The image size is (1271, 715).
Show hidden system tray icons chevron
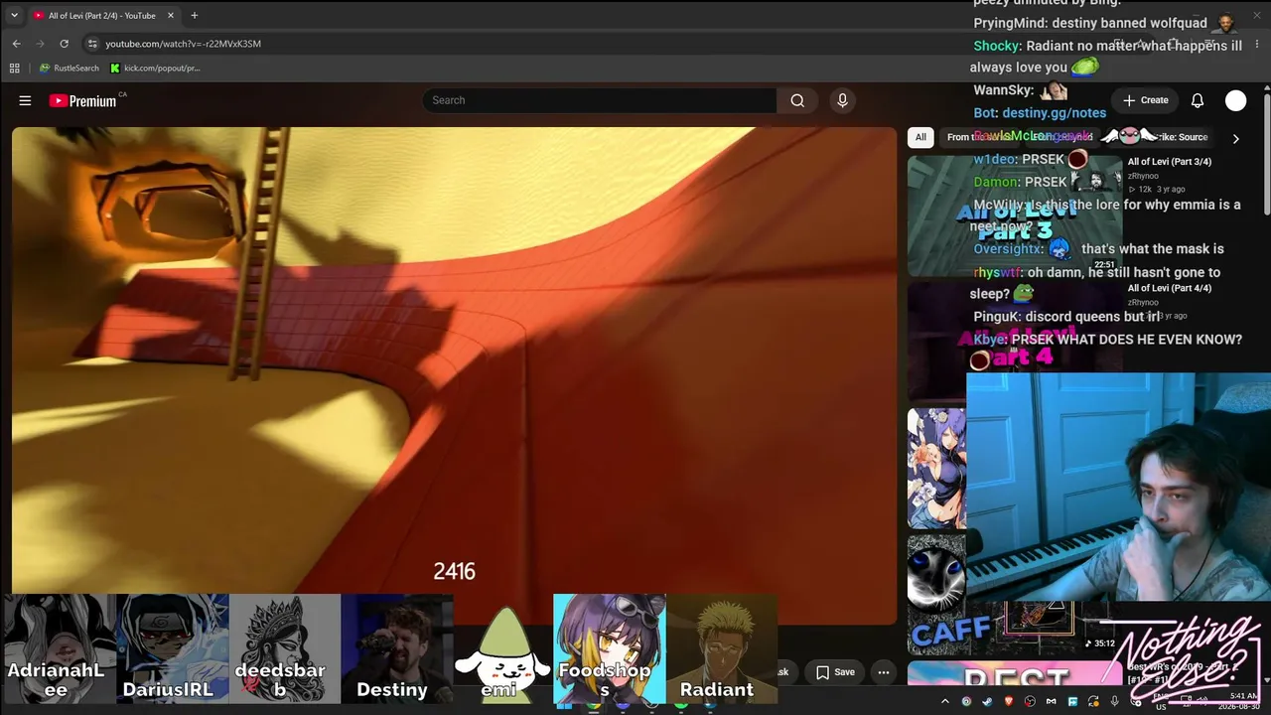pyautogui.click(x=944, y=702)
